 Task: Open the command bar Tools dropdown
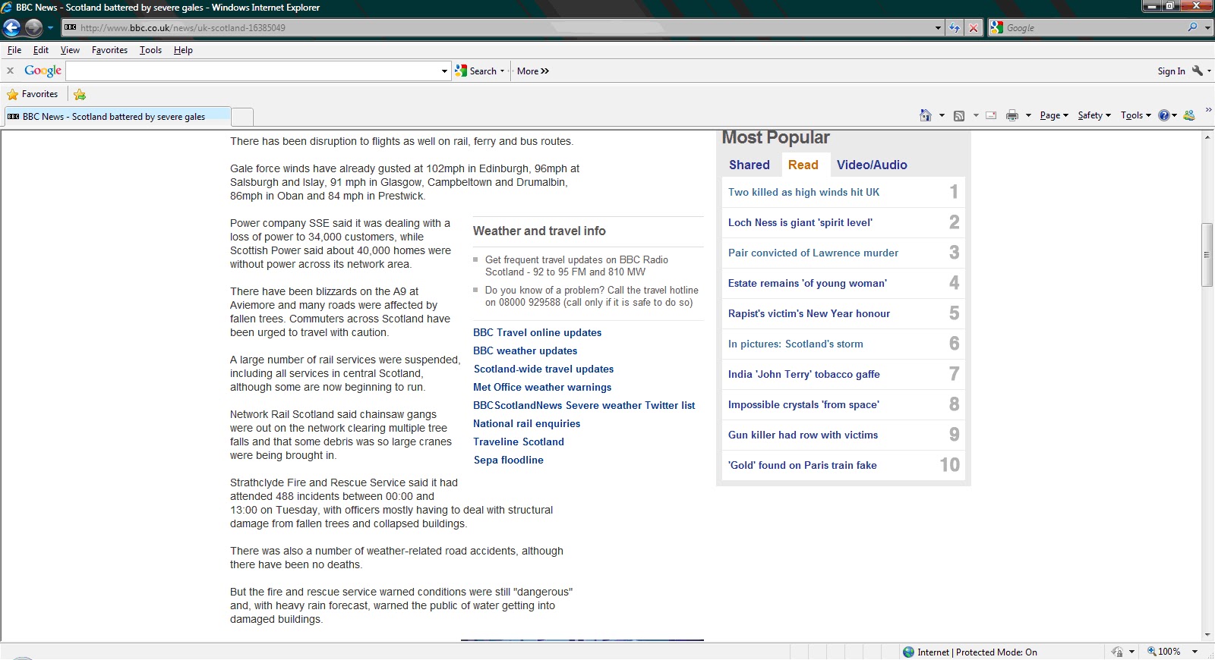click(x=1135, y=115)
